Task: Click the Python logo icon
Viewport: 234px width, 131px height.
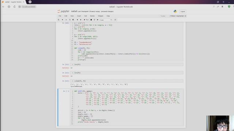Action: pos(175,11)
